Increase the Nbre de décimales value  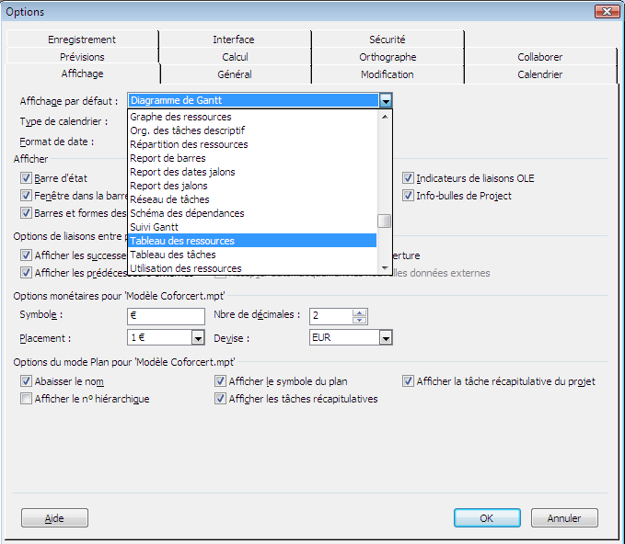[360, 312]
